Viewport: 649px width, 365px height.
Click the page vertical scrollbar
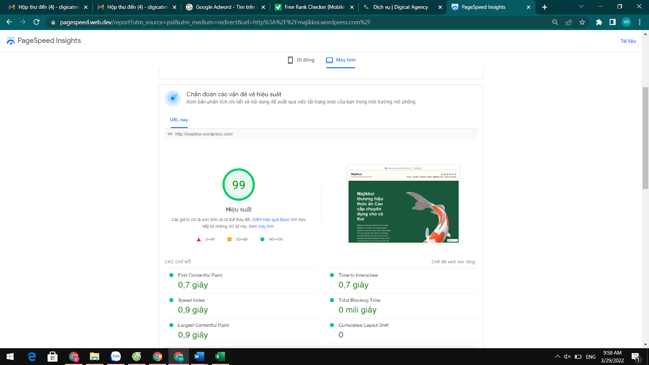(645, 138)
